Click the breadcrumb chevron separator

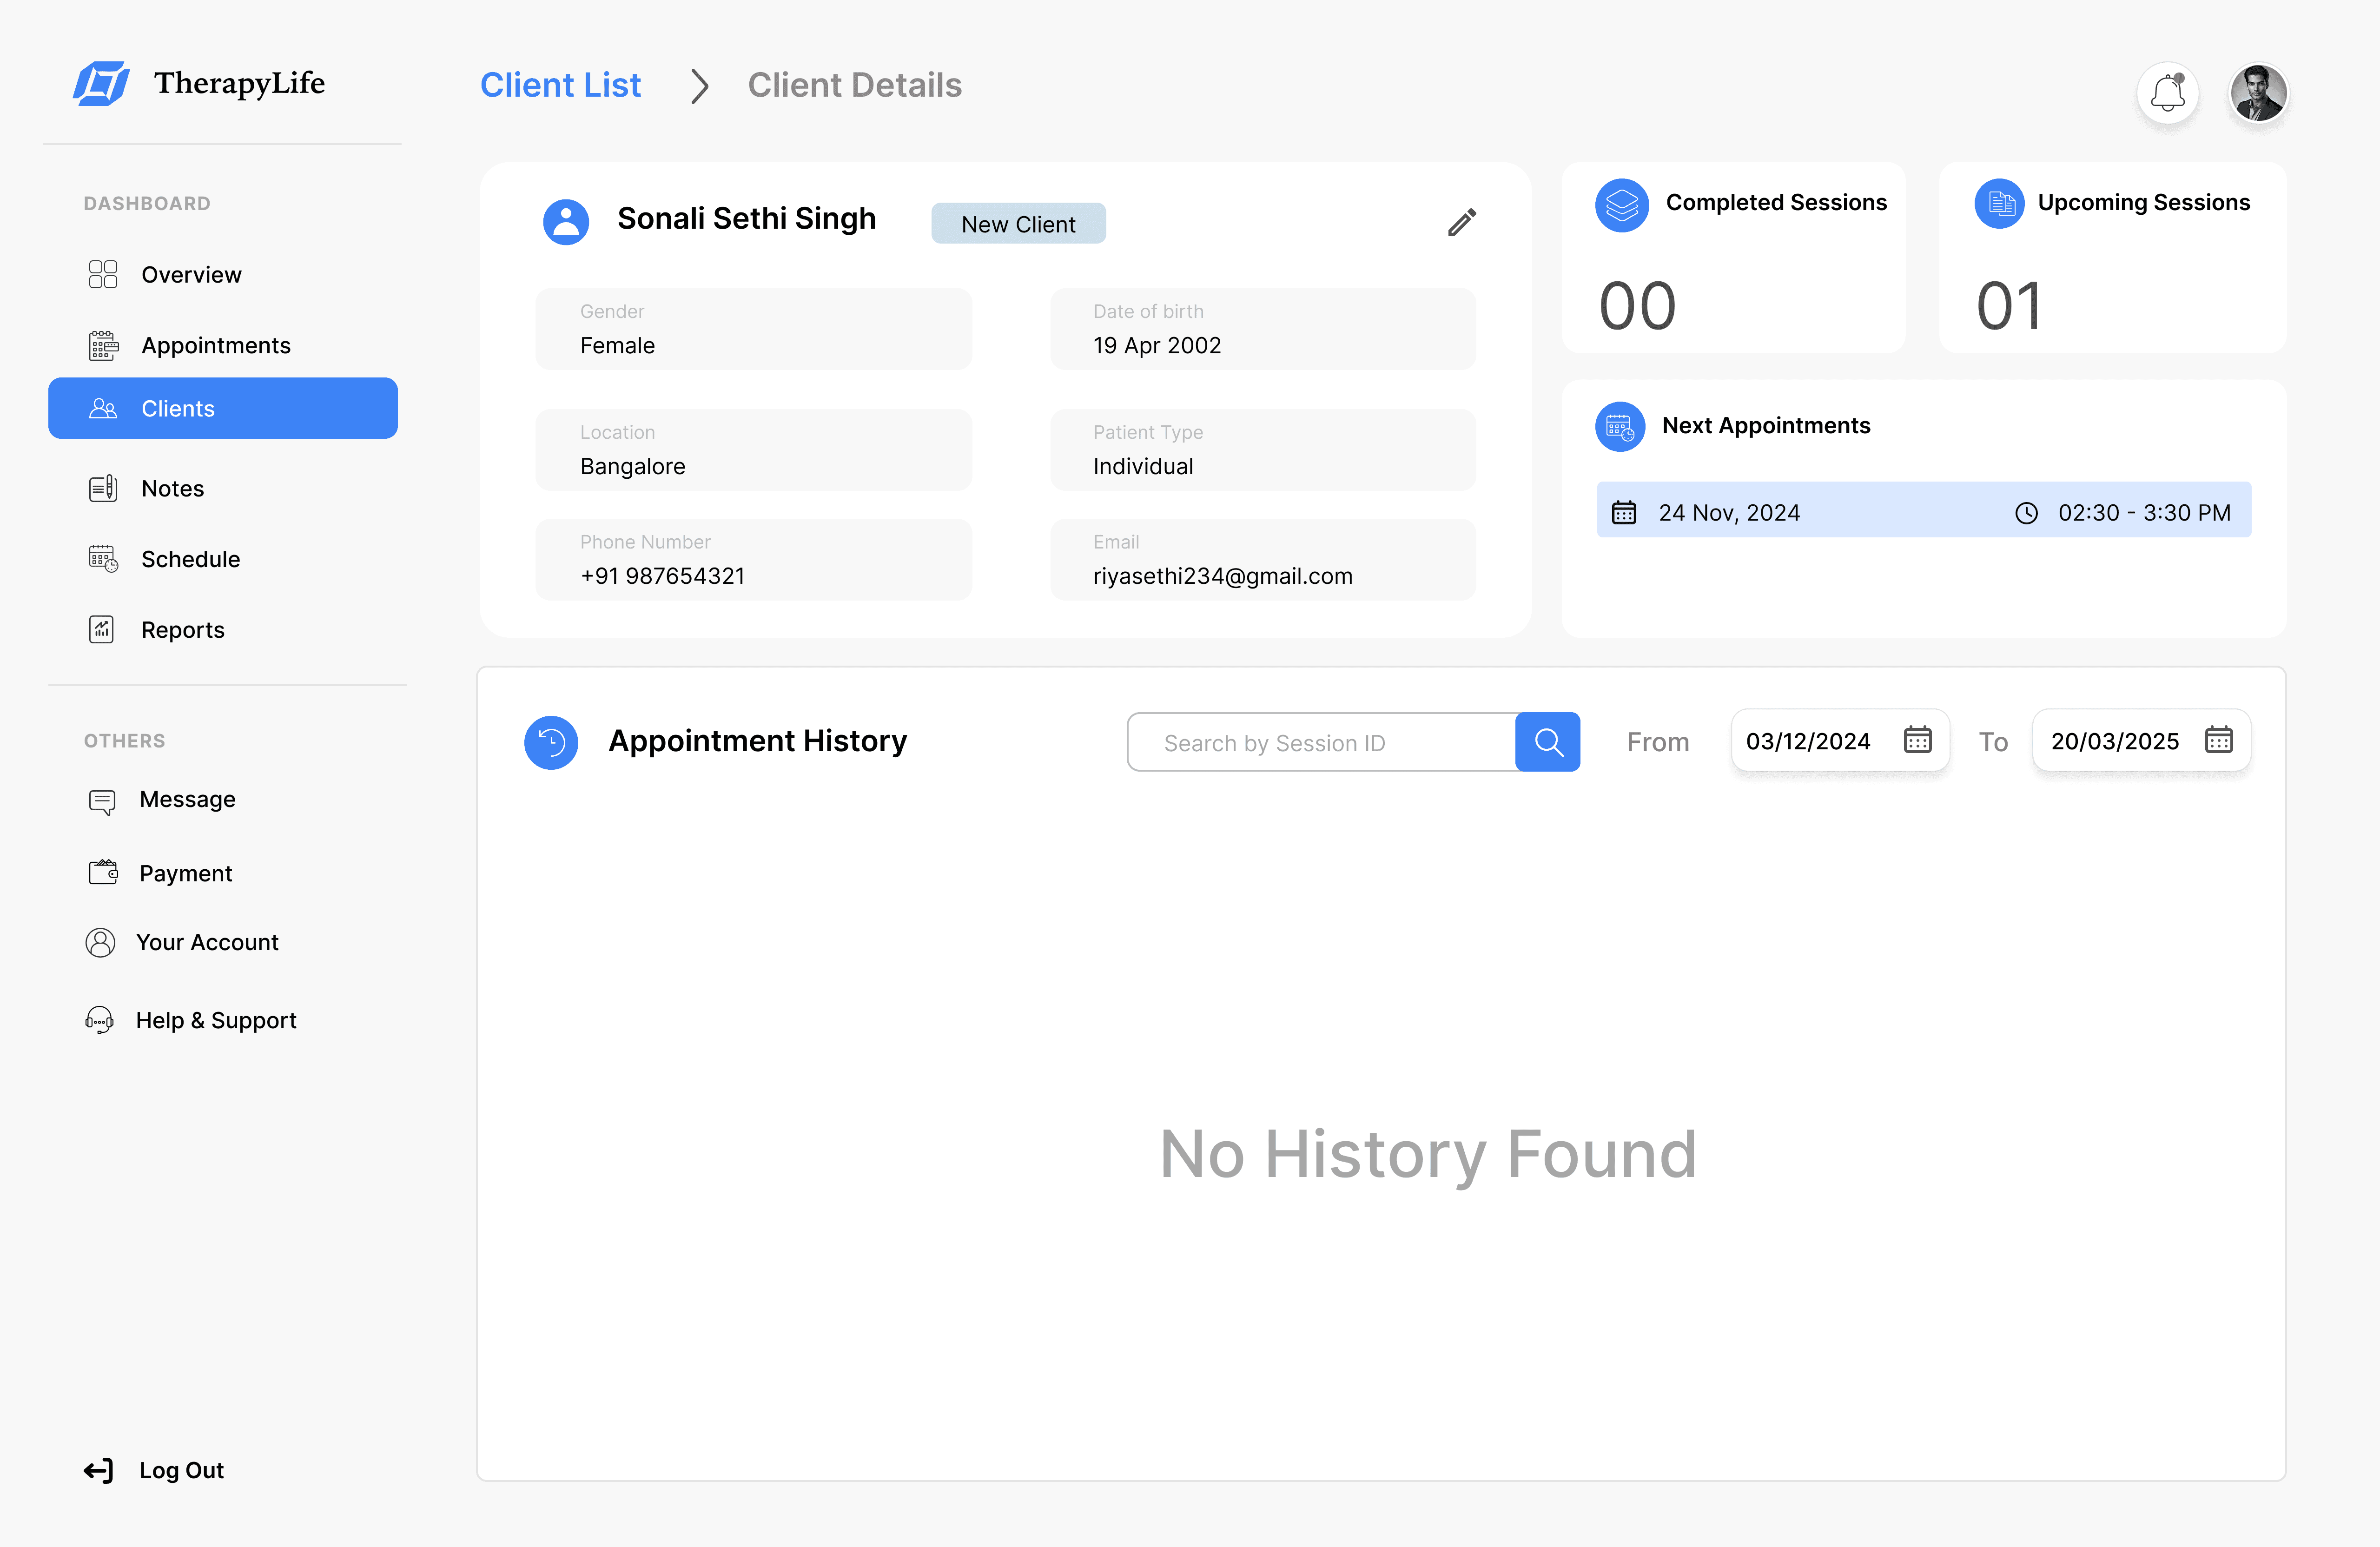click(x=699, y=86)
